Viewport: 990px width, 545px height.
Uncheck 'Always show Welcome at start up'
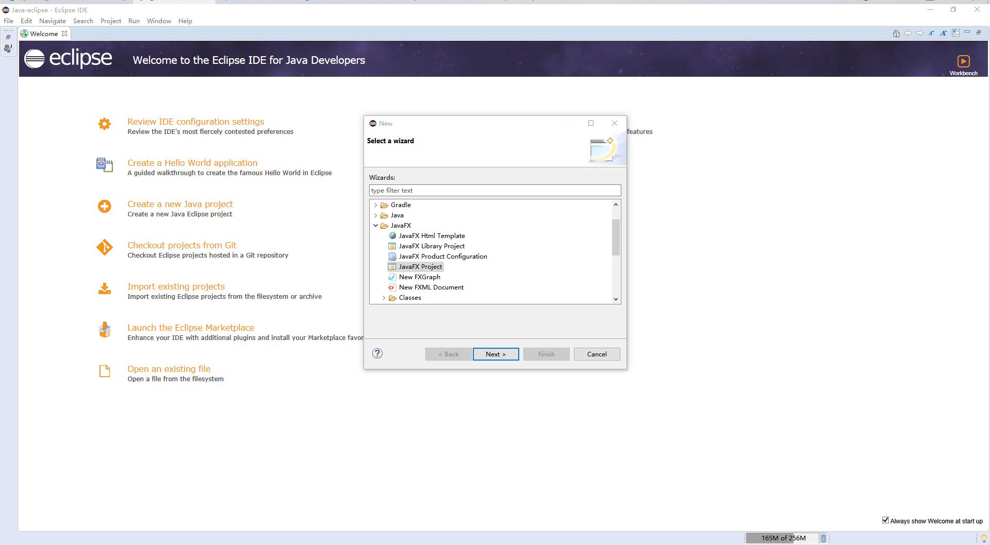point(886,520)
